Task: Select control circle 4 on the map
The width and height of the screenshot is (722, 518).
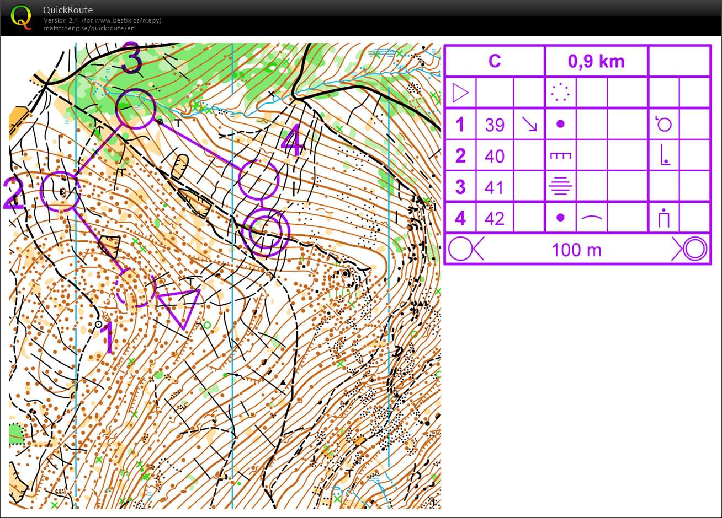Action: pos(258,179)
